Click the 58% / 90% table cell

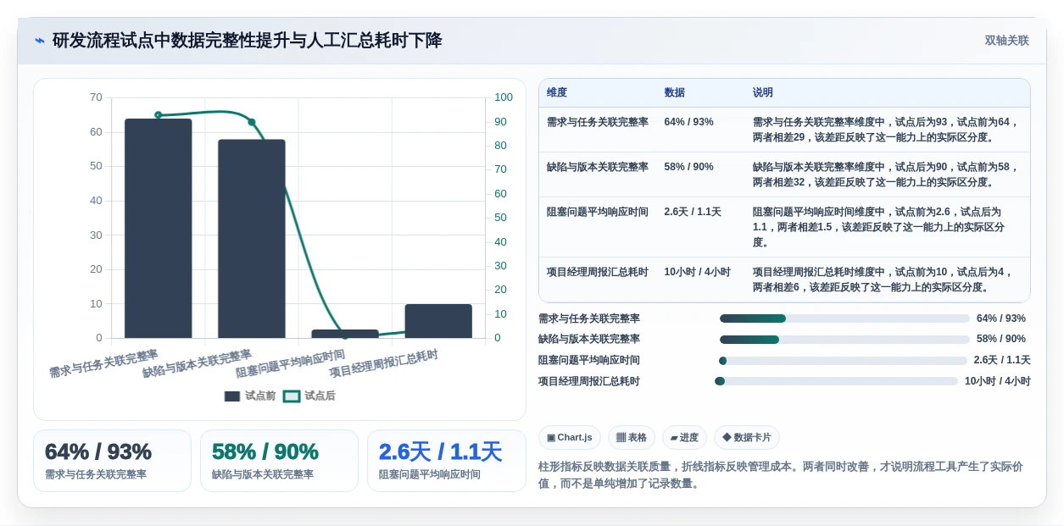(688, 167)
